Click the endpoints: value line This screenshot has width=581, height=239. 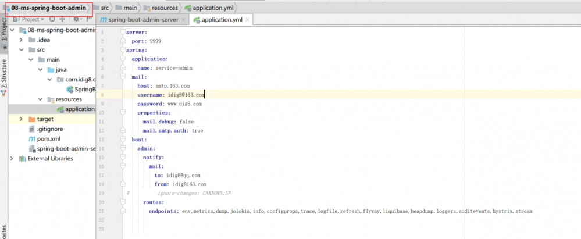tap(341, 211)
